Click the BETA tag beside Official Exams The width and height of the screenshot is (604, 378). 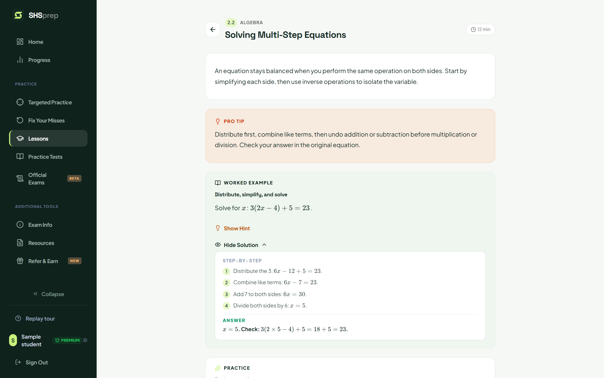(74, 178)
